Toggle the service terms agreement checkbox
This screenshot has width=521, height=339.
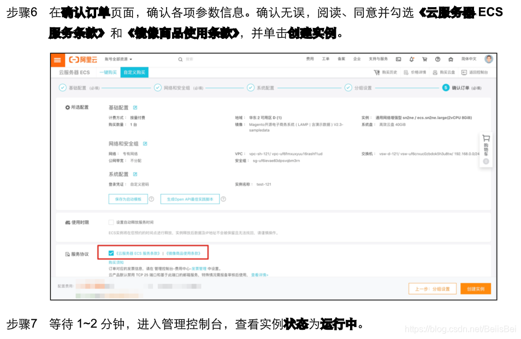[x=111, y=253]
